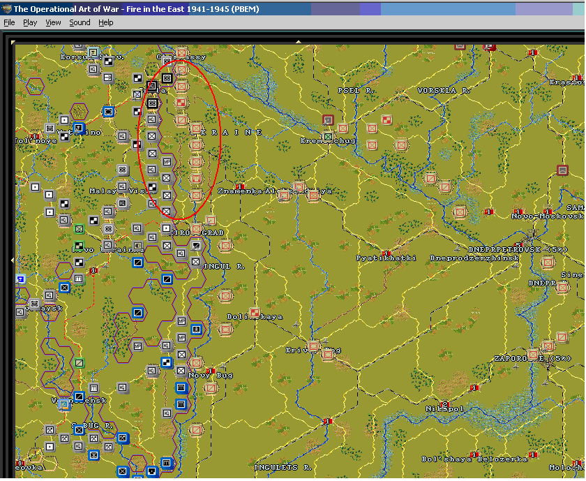Screen dimensions: 586x481
Task: Click the red flag marker at Pyatikhatki
Action: pyautogui.click(x=386, y=253)
